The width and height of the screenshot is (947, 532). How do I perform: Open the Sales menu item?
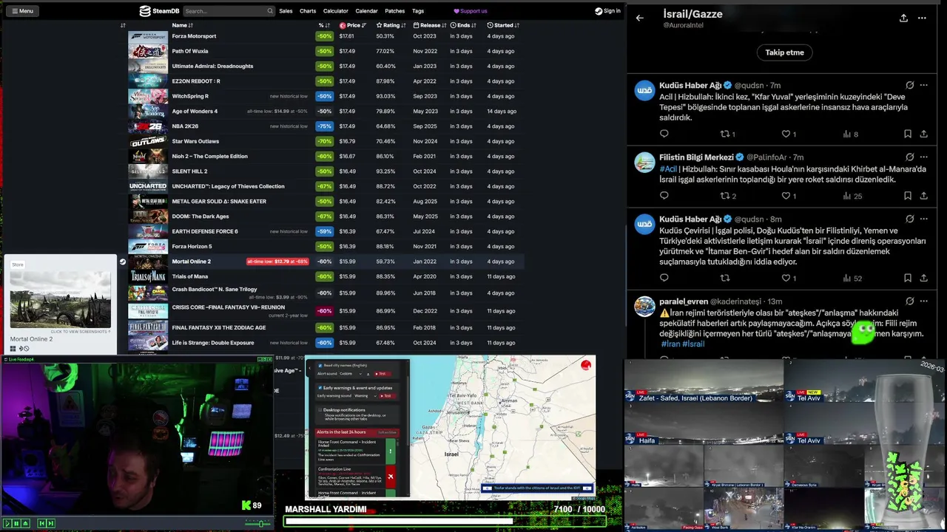coord(286,11)
